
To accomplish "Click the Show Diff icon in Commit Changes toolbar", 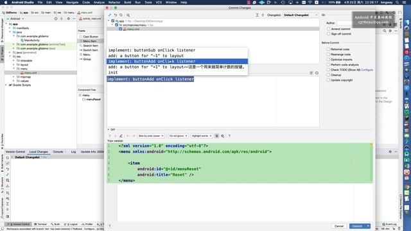I will 110,15.
